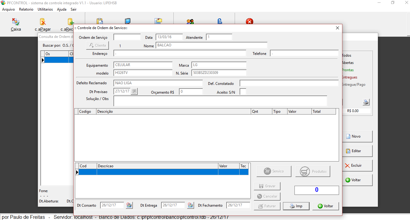The height and width of the screenshot is (220, 410).
Task: Click Voltar in the Consulta window
Action: tap(357, 180)
